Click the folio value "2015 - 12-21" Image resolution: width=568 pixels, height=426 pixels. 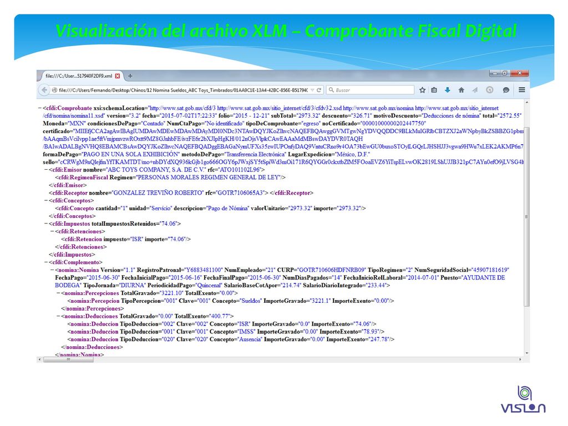(251, 115)
